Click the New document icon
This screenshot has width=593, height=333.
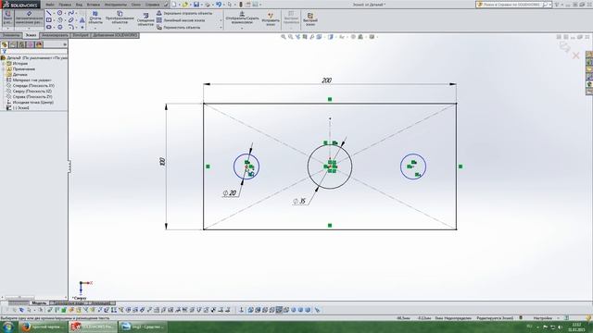point(174,5)
